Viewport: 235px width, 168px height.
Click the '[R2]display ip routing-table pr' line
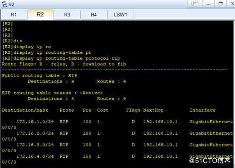pos(47,52)
